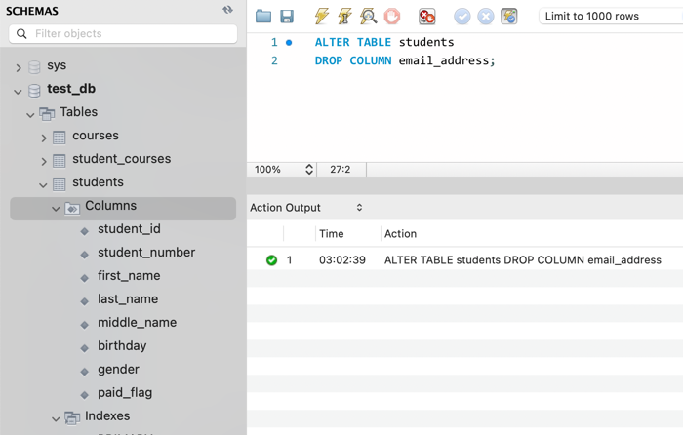The height and width of the screenshot is (435, 683).
Task: Toggle stop-on-error script execution icon
Action: 426,16
